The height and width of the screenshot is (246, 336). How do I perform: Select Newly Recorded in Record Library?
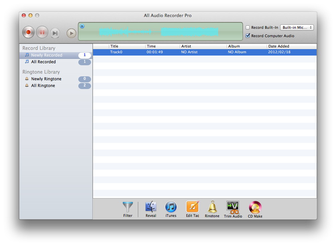(56, 55)
